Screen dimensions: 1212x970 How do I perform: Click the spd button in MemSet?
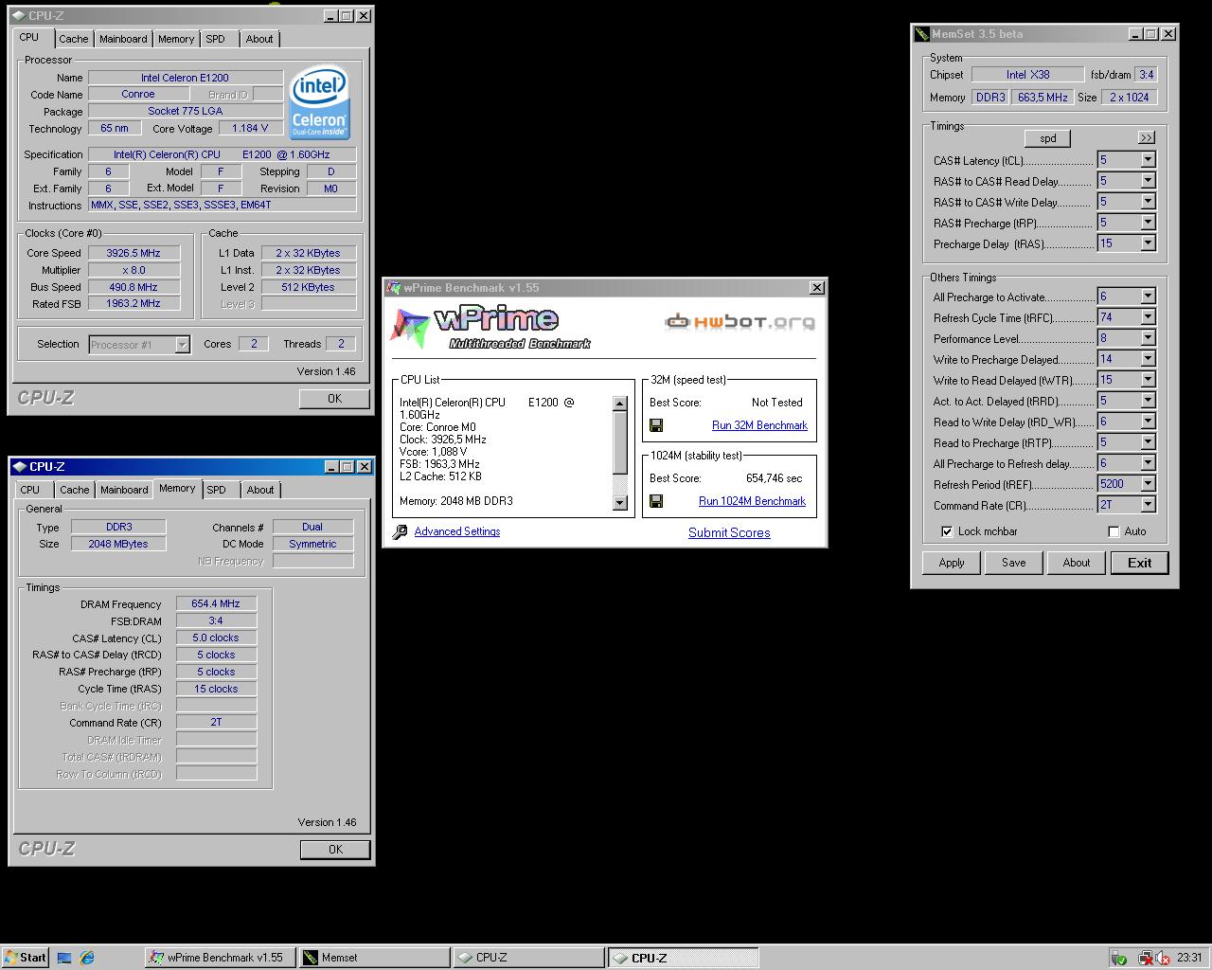point(1047,138)
